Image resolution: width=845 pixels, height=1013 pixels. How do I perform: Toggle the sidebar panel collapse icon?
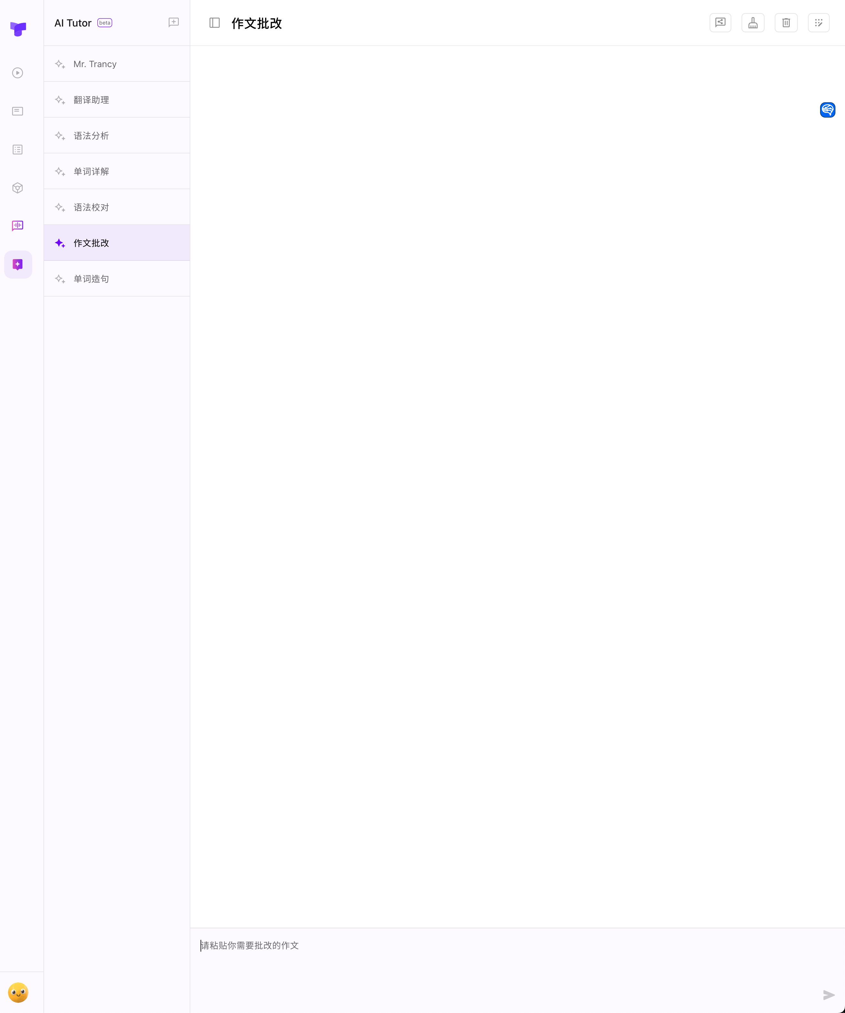215,23
